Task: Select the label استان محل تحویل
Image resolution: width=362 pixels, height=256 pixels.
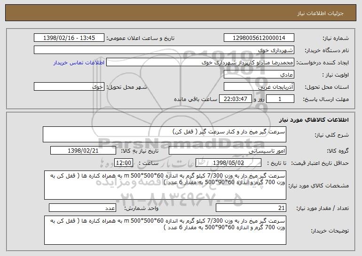Action: point(327,87)
